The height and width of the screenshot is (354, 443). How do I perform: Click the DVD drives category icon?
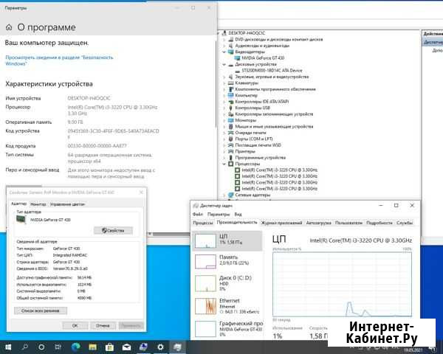pyautogui.click(x=231, y=39)
